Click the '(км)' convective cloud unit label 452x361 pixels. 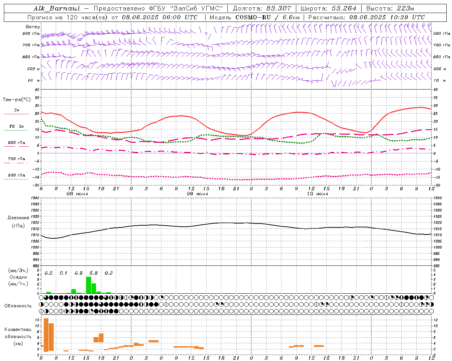[18, 343]
